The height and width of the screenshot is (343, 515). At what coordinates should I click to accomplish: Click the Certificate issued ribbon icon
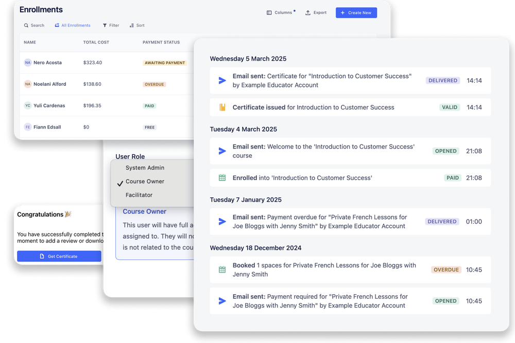click(x=222, y=107)
